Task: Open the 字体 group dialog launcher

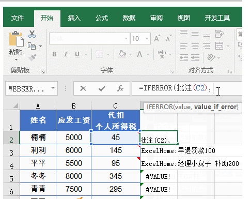Action: 171,71
